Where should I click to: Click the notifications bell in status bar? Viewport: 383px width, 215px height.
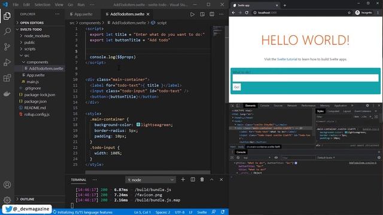(223, 213)
